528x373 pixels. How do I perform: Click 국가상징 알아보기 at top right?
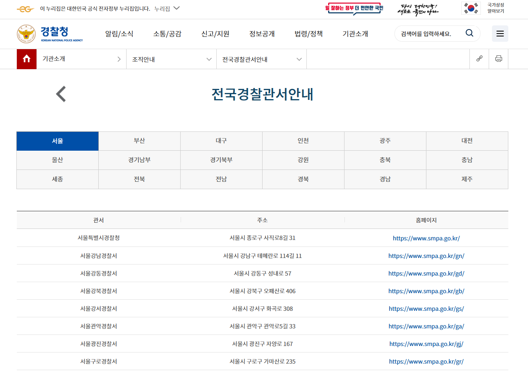click(x=495, y=9)
